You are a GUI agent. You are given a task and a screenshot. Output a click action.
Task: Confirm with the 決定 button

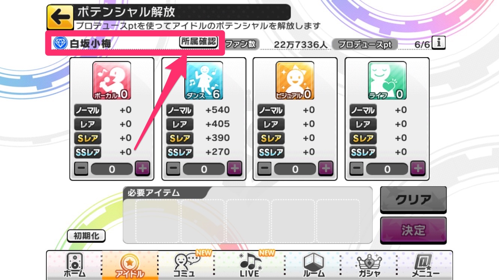tap(413, 230)
